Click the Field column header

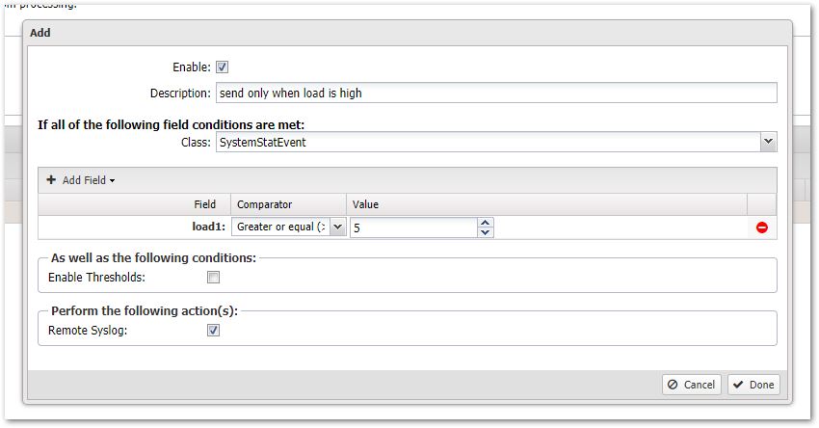point(204,204)
